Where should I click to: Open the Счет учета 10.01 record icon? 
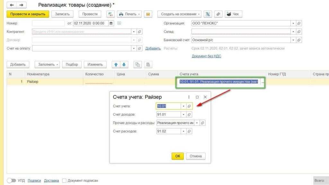click(x=189, y=106)
